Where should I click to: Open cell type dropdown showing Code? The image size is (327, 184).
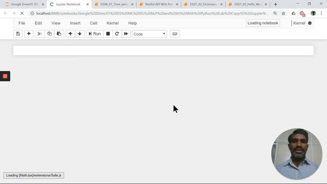[x=150, y=34]
